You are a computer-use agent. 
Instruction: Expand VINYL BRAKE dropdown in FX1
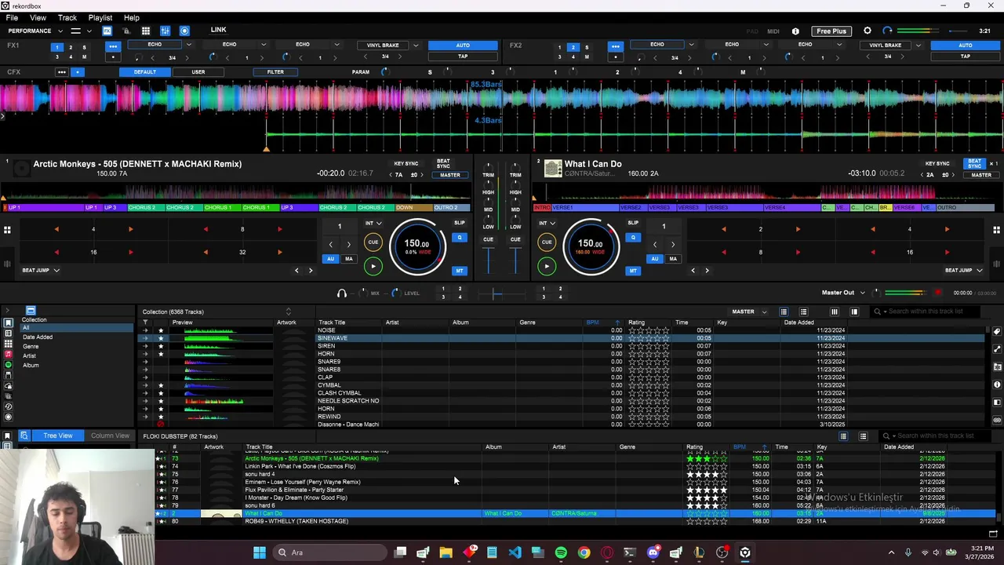416,45
